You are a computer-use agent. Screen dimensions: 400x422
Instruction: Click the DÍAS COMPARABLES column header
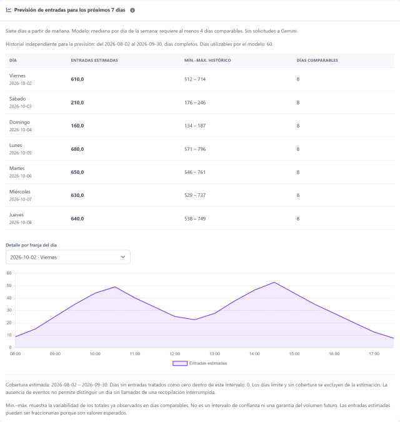317,60
